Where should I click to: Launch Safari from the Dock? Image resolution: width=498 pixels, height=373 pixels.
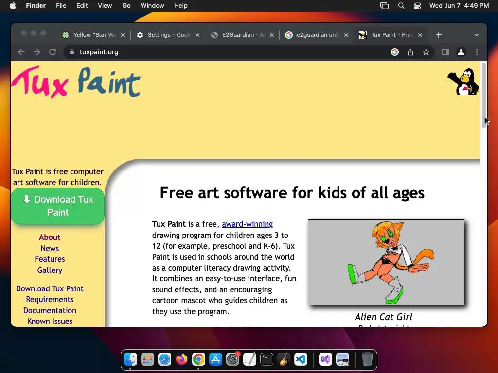164,359
